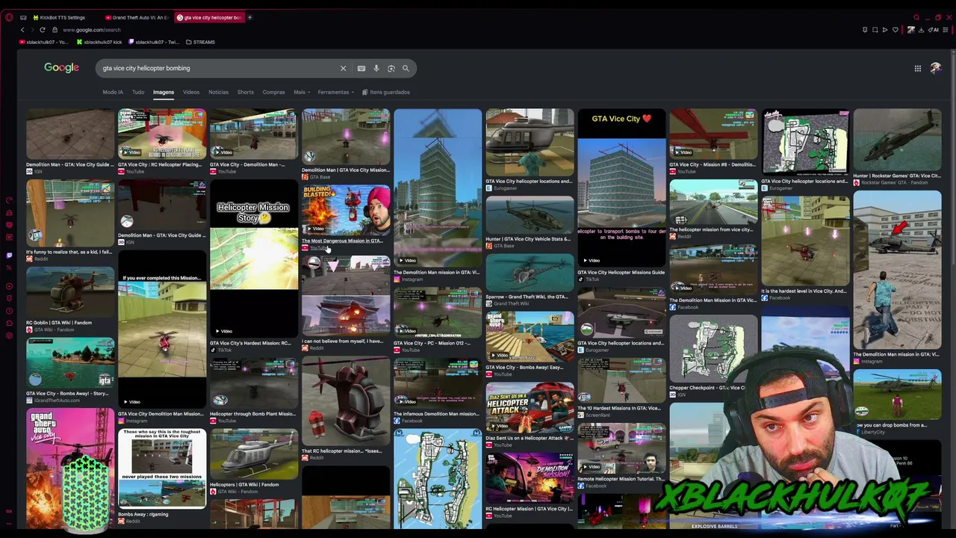
Task: Open 'Hunter | Rockstar Games' GTA: Vice City' thumbnail
Action: pyautogui.click(x=897, y=140)
